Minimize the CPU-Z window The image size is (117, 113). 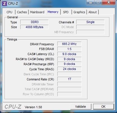91,3
